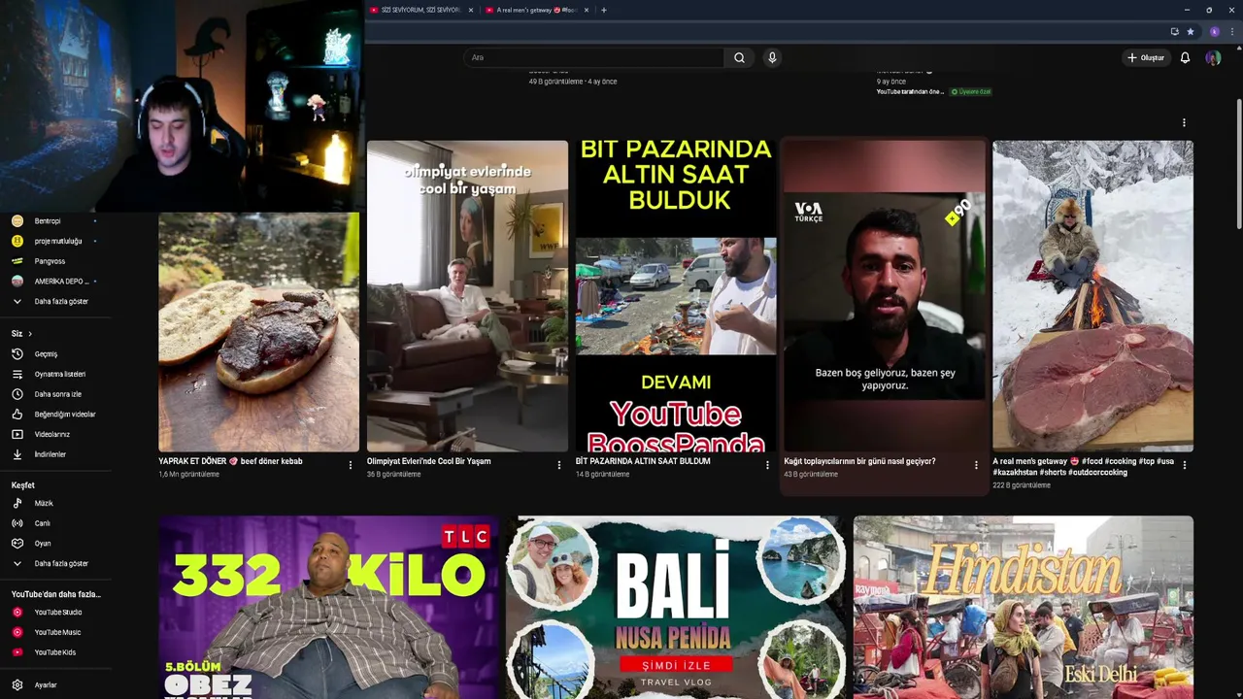Play BİT PAZARINDA ALTIN SAAT short
This screenshot has height=699, width=1243.
point(676,296)
